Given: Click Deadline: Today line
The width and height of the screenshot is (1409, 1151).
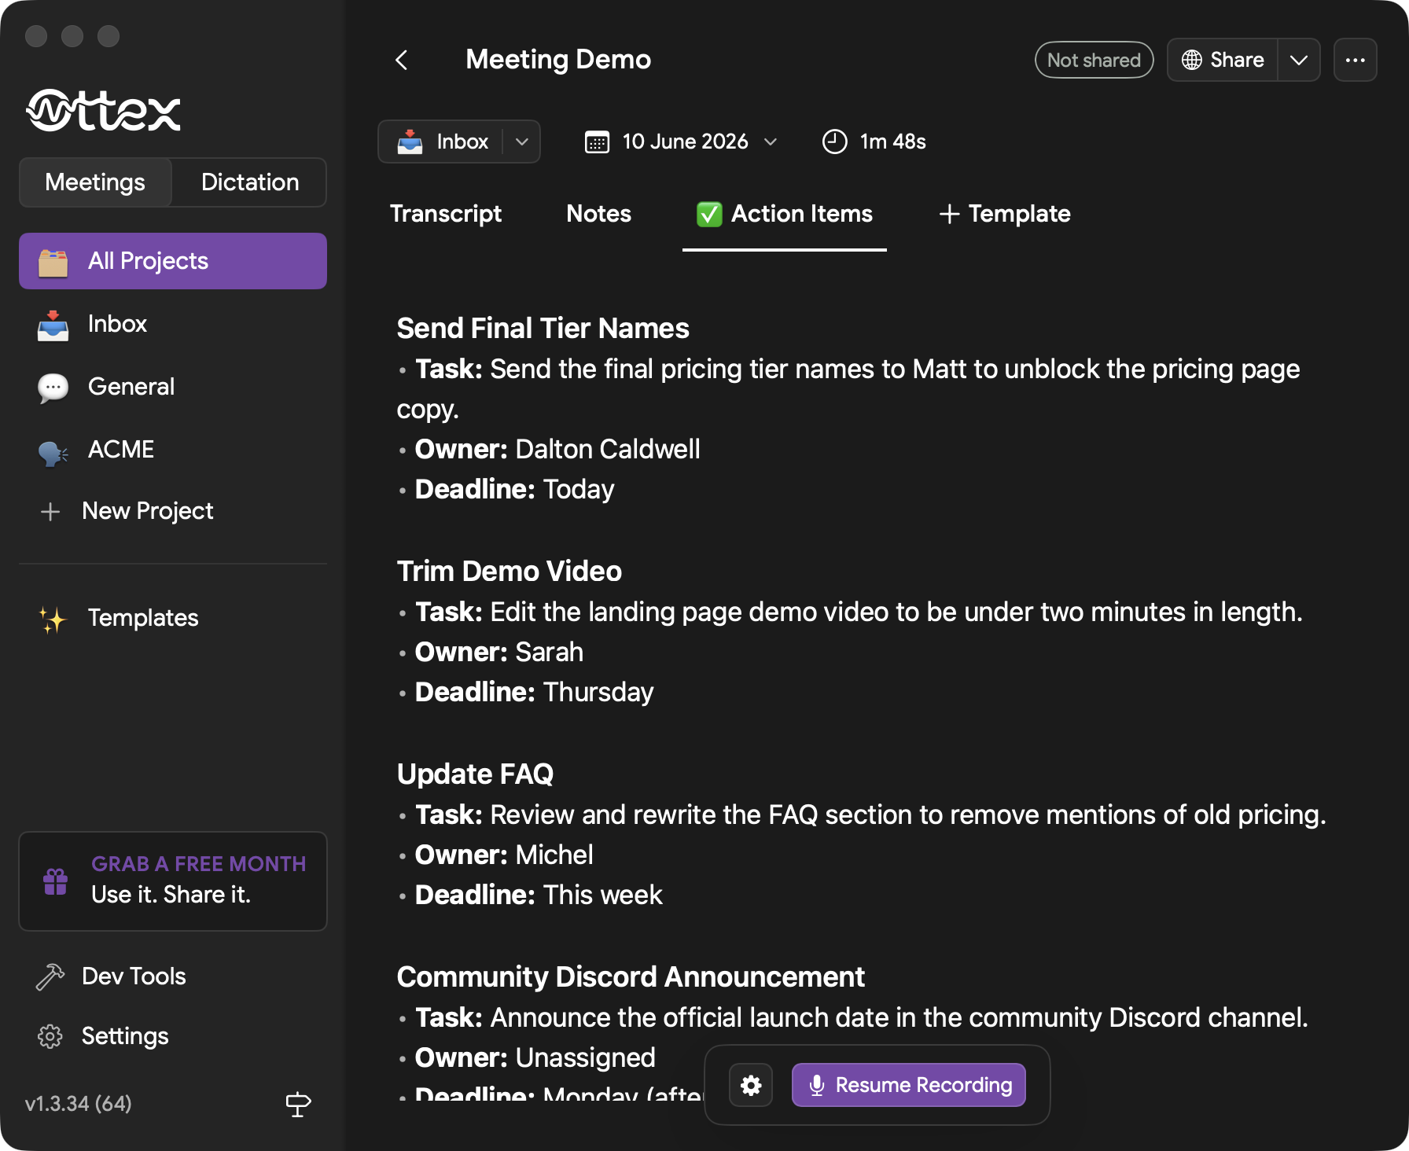Looking at the screenshot, I should click(x=514, y=490).
